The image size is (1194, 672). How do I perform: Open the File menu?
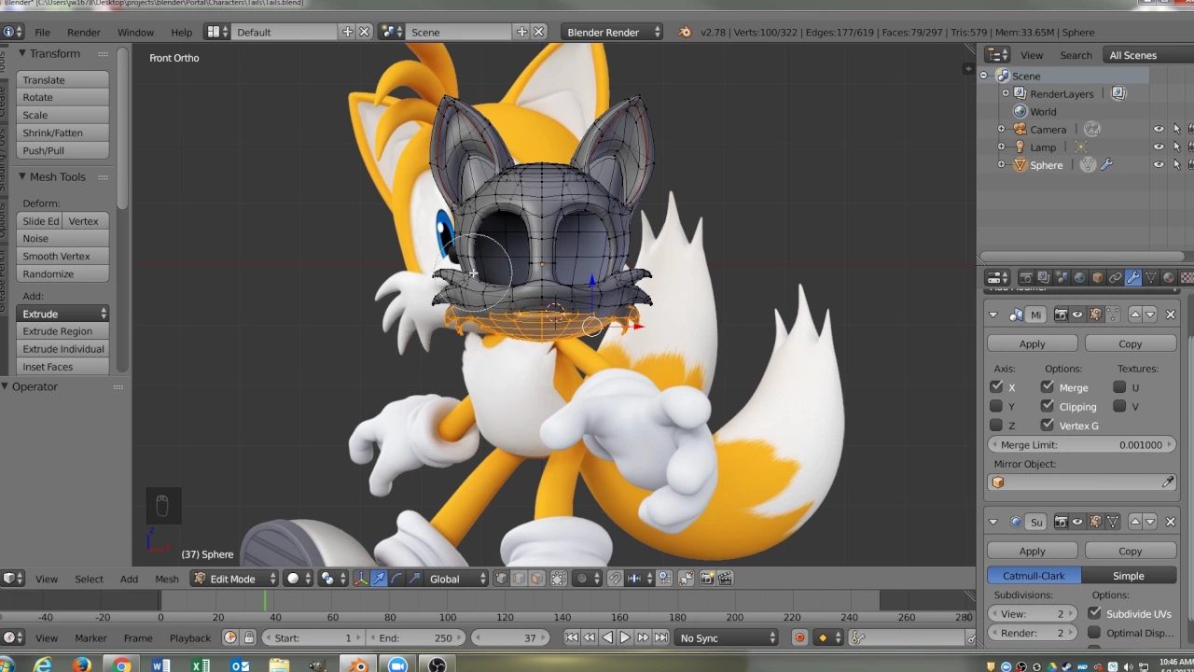[42, 32]
